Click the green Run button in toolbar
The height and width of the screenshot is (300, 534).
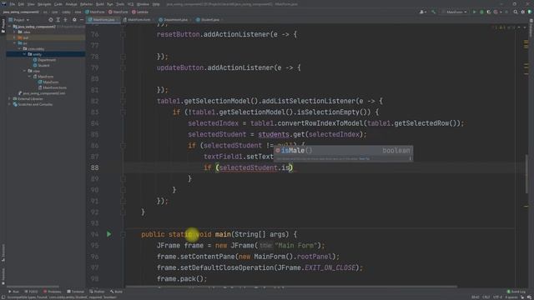coord(474,12)
